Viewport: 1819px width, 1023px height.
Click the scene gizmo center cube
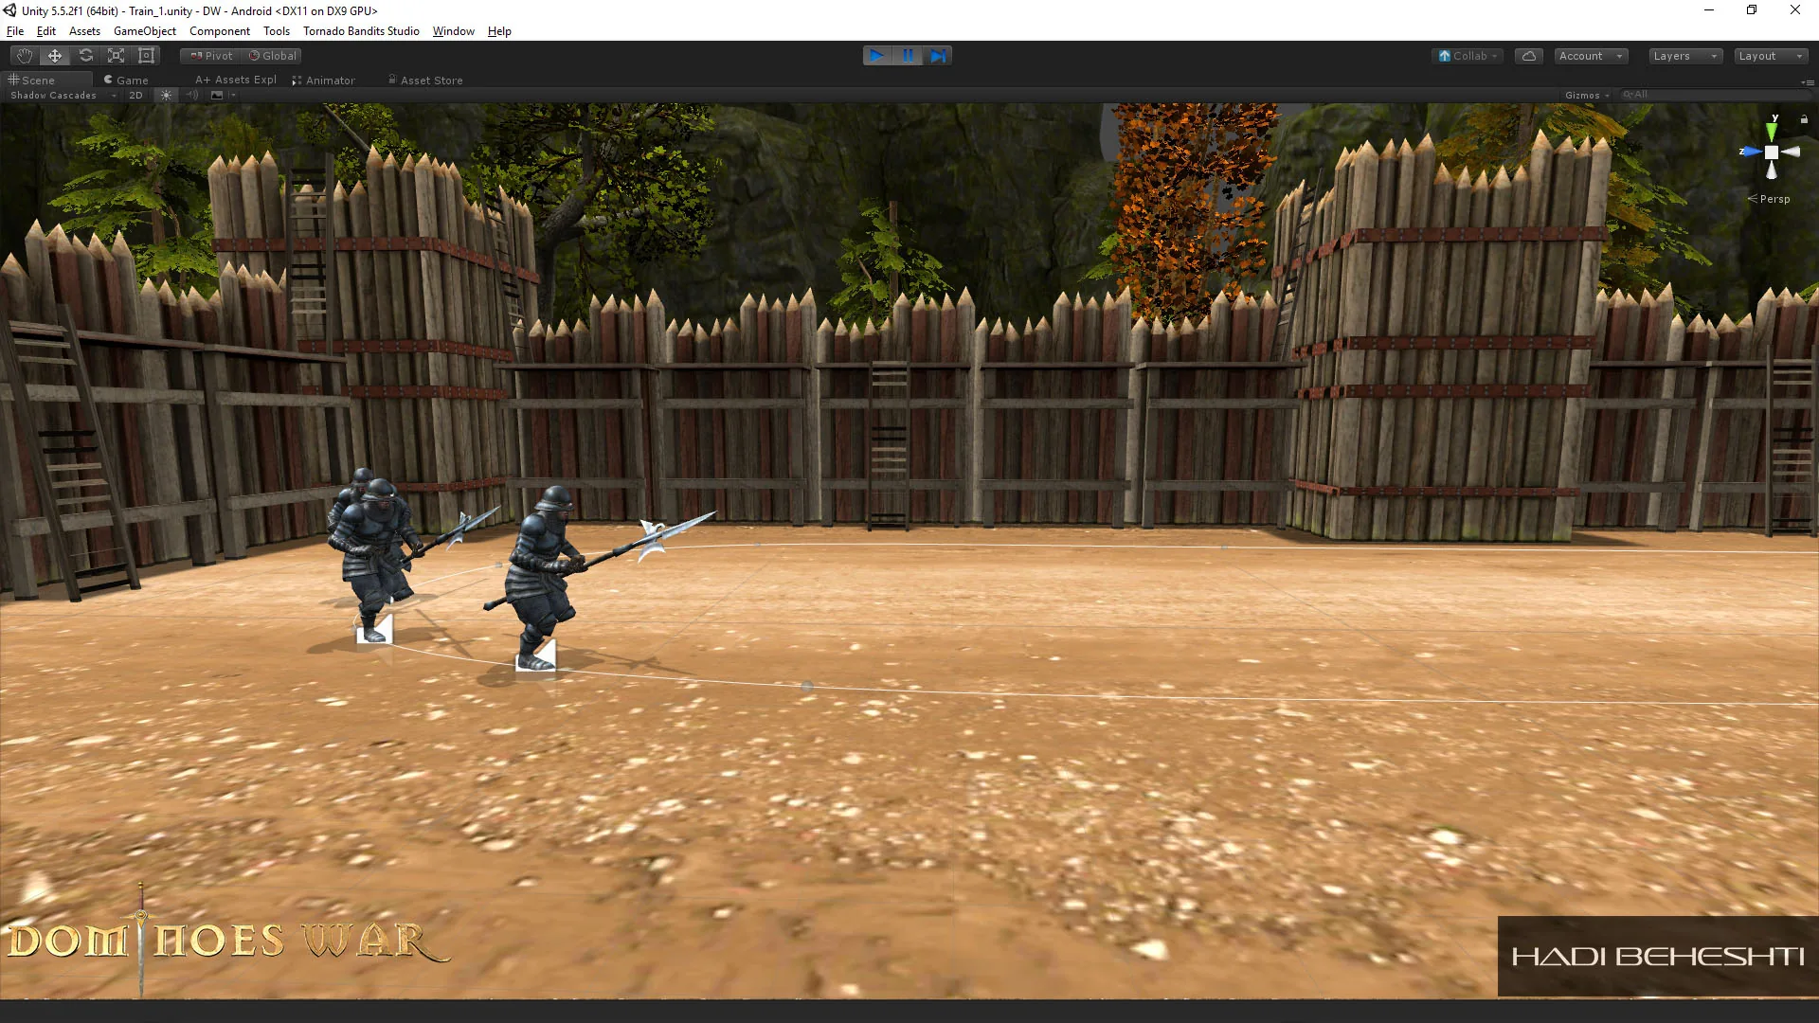[1772, 152]
